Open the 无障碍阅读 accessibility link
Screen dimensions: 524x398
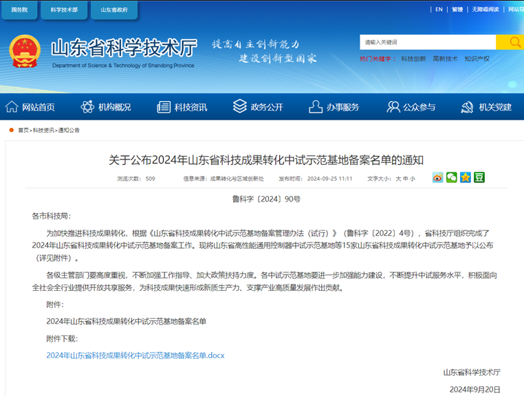[485, 10]
